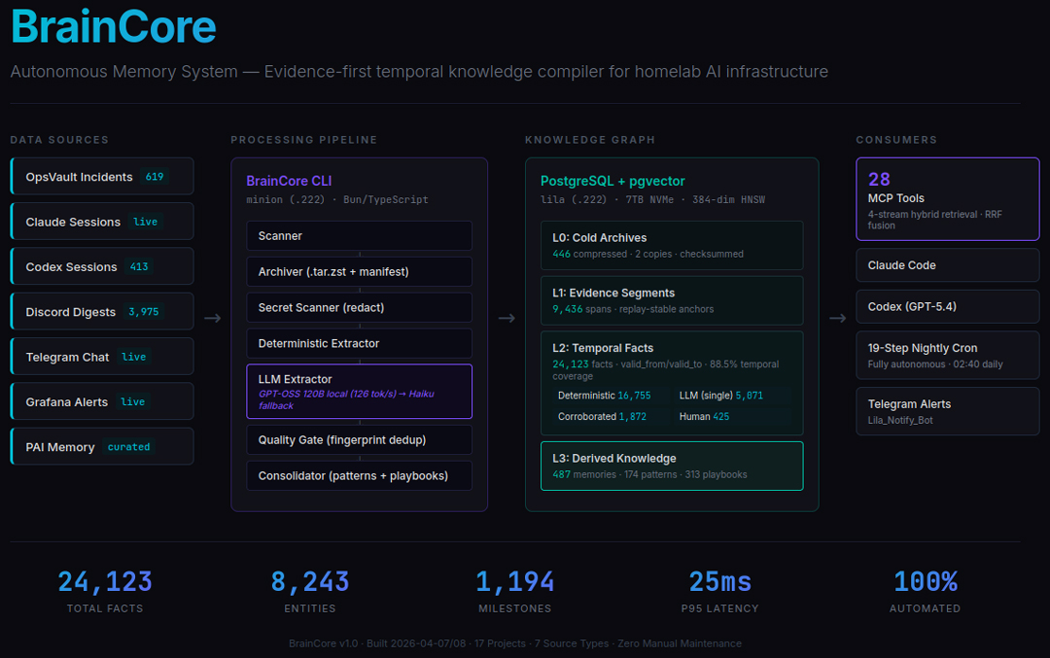The image size is (1050, 658).
Task: Click the Lila_Notify_Bot Telegram Alerts entry
Action: pos(947,410)
